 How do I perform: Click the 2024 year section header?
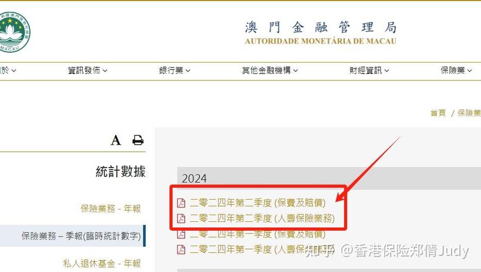click(x=329, y=178)
